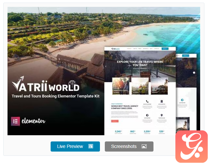Click the map pin icon in mockup

coord(162,115)
